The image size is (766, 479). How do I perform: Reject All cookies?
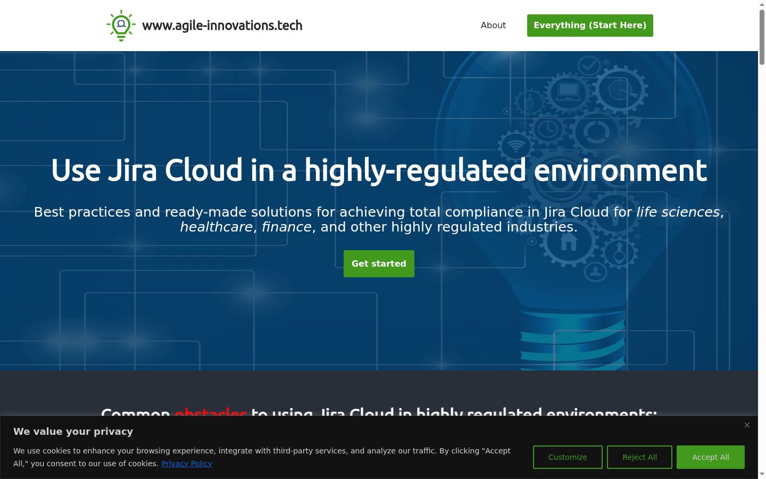pyautogui.click(x=639, y=457)
